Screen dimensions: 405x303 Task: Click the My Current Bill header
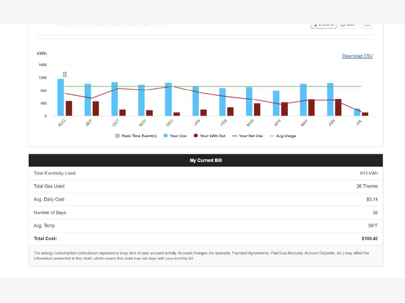click(206, 161)
